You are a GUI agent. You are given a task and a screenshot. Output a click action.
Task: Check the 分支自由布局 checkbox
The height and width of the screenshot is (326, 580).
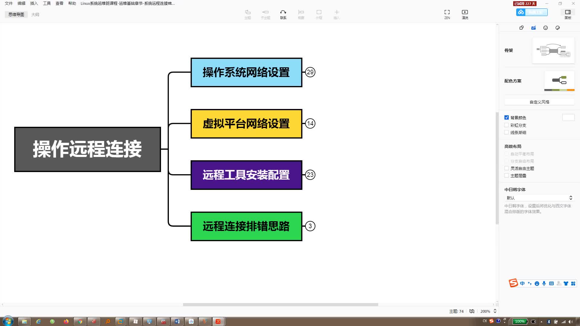pyautogui.click(x=507, y=161)
